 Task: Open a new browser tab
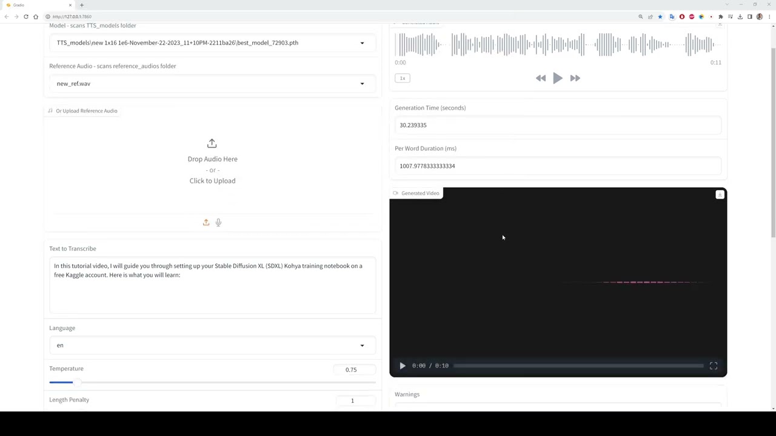click(x=82, y=5)
